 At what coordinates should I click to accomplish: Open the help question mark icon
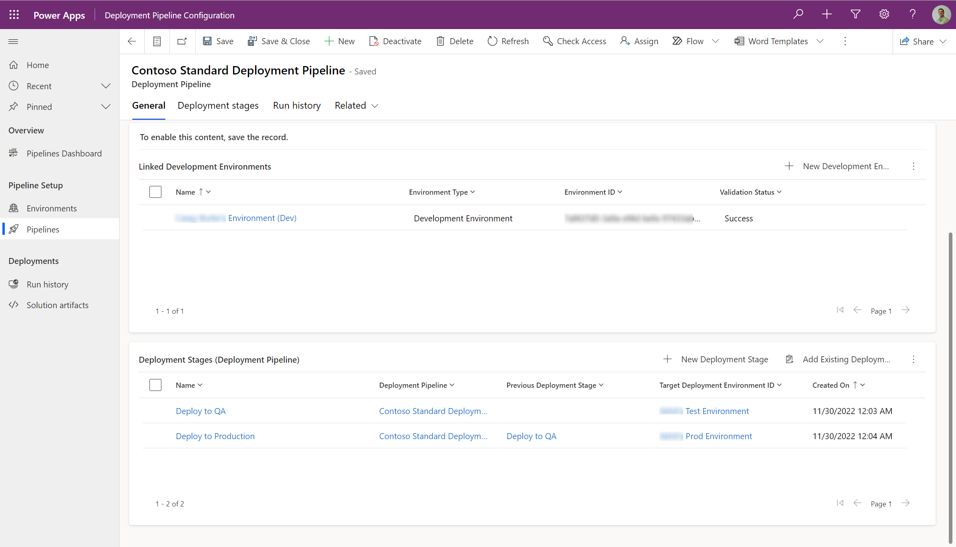coord(913,14)
